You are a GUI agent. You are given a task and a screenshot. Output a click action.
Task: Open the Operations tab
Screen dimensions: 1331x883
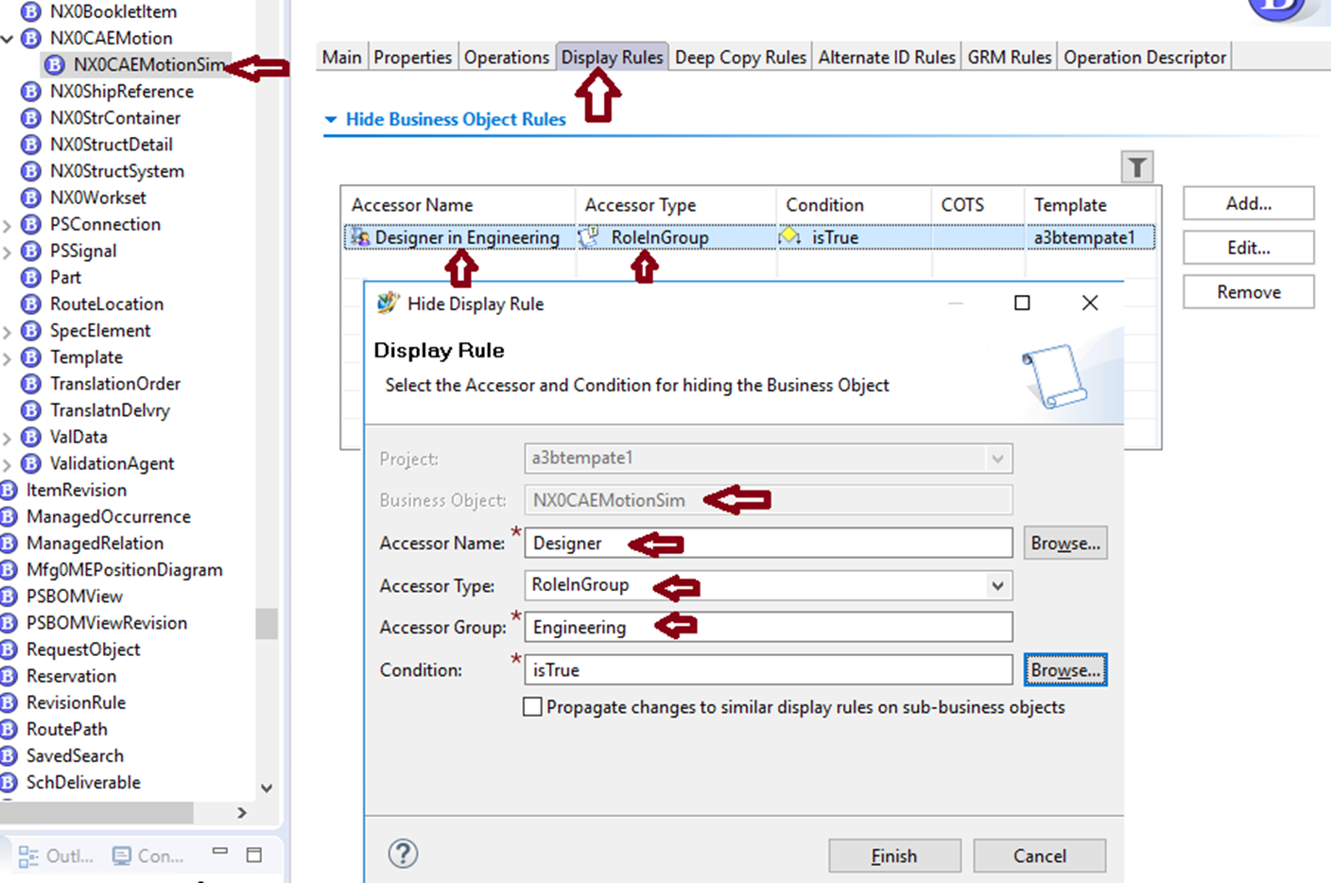(x=507, y=58)
